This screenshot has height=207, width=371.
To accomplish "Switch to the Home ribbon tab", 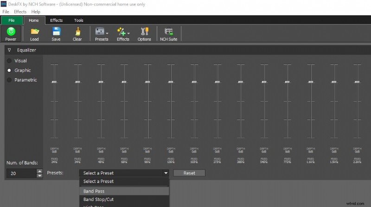I will click(34, 20).
